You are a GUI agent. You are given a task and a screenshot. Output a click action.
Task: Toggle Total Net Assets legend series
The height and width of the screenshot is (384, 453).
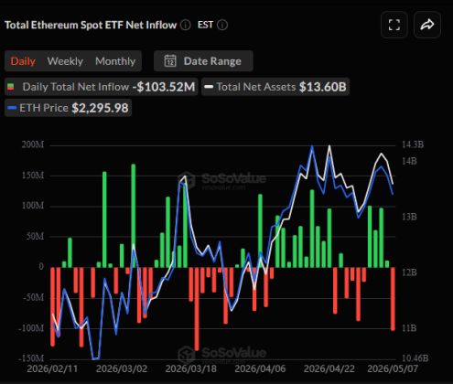click(275, 87)
